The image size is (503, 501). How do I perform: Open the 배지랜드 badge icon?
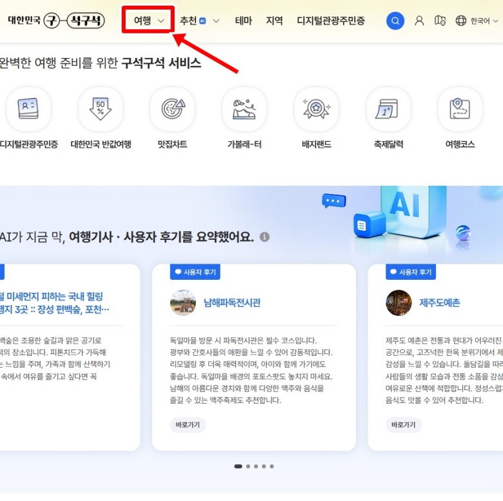tap(316, 109)
